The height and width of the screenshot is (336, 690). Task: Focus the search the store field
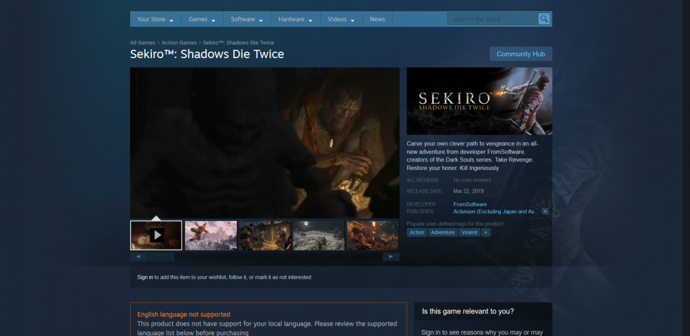pos(493,19)
